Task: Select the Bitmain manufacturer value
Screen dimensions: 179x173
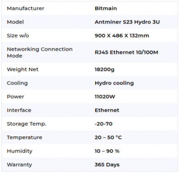Action: (x=106, y=8)
